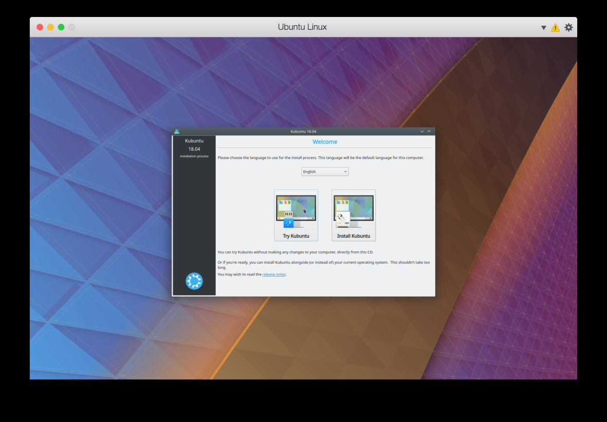
Task: Open the release notes link
Action: click(273, 274)
